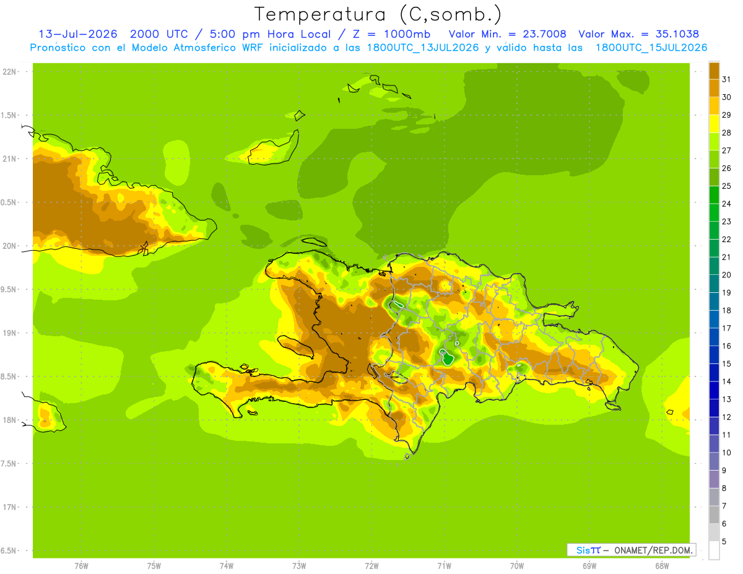
Task: Click the purple swatch between 9 and 10
Action: click(714, 461)
